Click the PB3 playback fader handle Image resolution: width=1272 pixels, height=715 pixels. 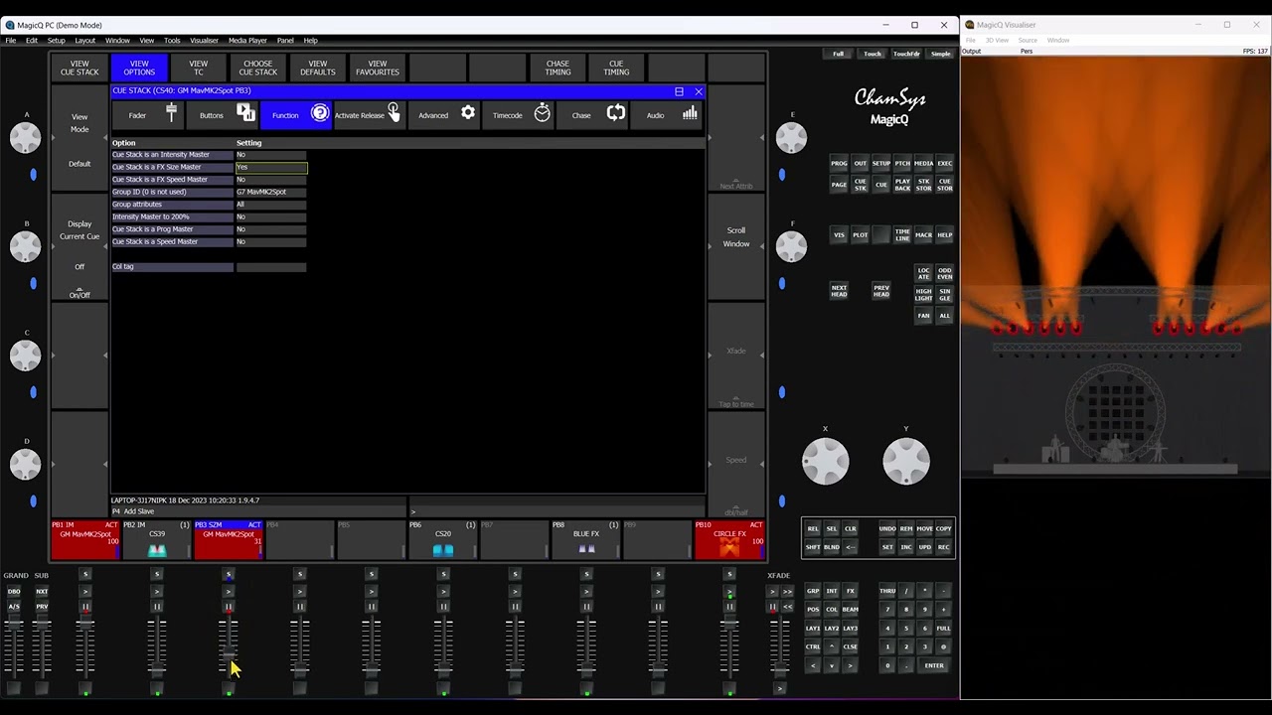tap(229, 655)
